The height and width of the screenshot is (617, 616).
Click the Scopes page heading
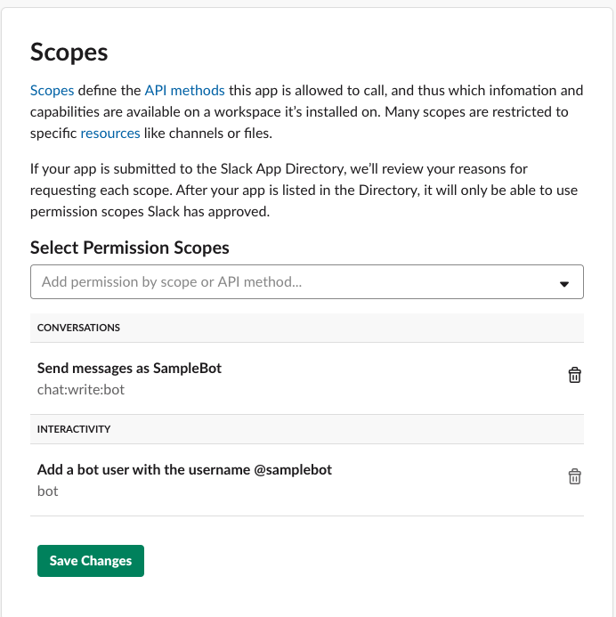point(69,52)
